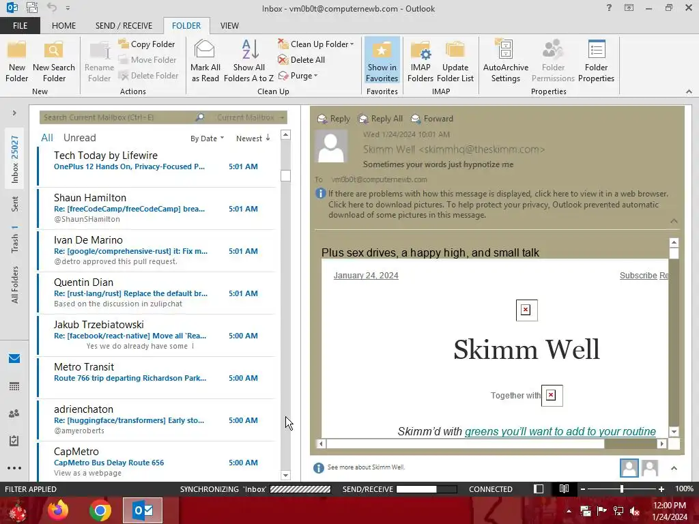Click Reply in reading pane

click(333, 119)
